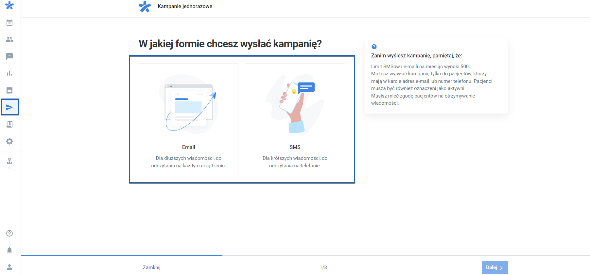Click the Kampanie jednorazowe title
The width and height of the screenshot is (590, 275).
(185, 7)
